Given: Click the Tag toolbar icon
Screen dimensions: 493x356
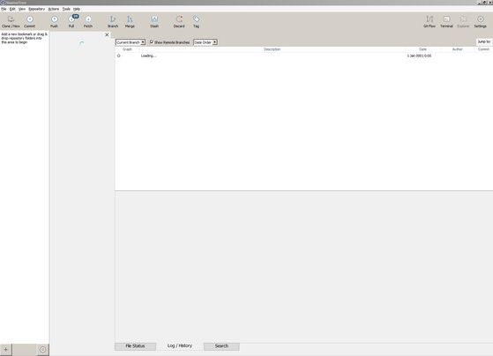Looking at the screenshot, I should [196, 22].
